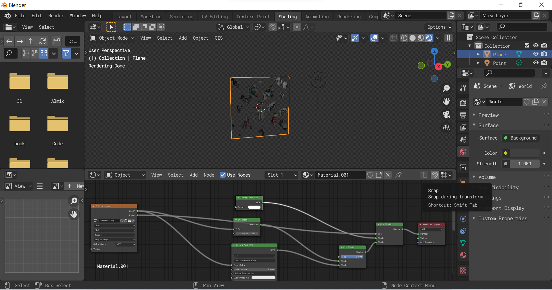Uncheck the Collection exclude checkbox in outliner
Screen dimensions: 552x290
pyautogui.click(x=527, y=45)
